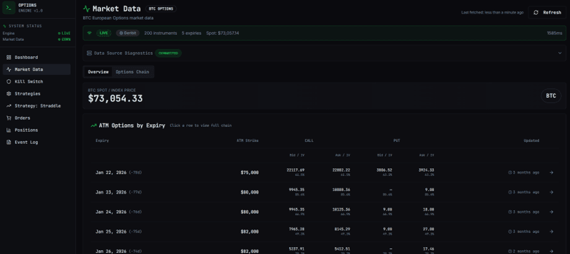The image size is (570, 254).
Task: Expand the Data Source Diagnostics chevron
Action: pos(560,53)
